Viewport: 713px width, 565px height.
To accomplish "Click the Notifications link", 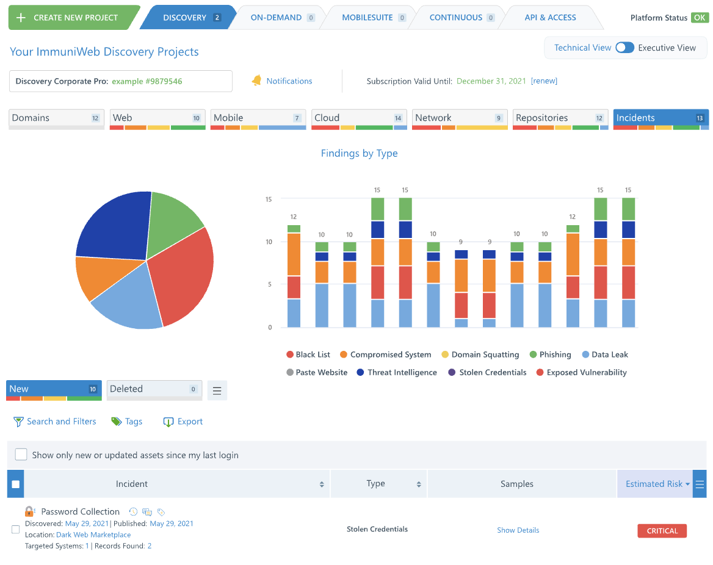I will (289, 81).
